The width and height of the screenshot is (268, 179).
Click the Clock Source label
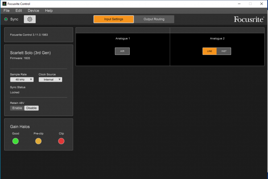[47, 74]
